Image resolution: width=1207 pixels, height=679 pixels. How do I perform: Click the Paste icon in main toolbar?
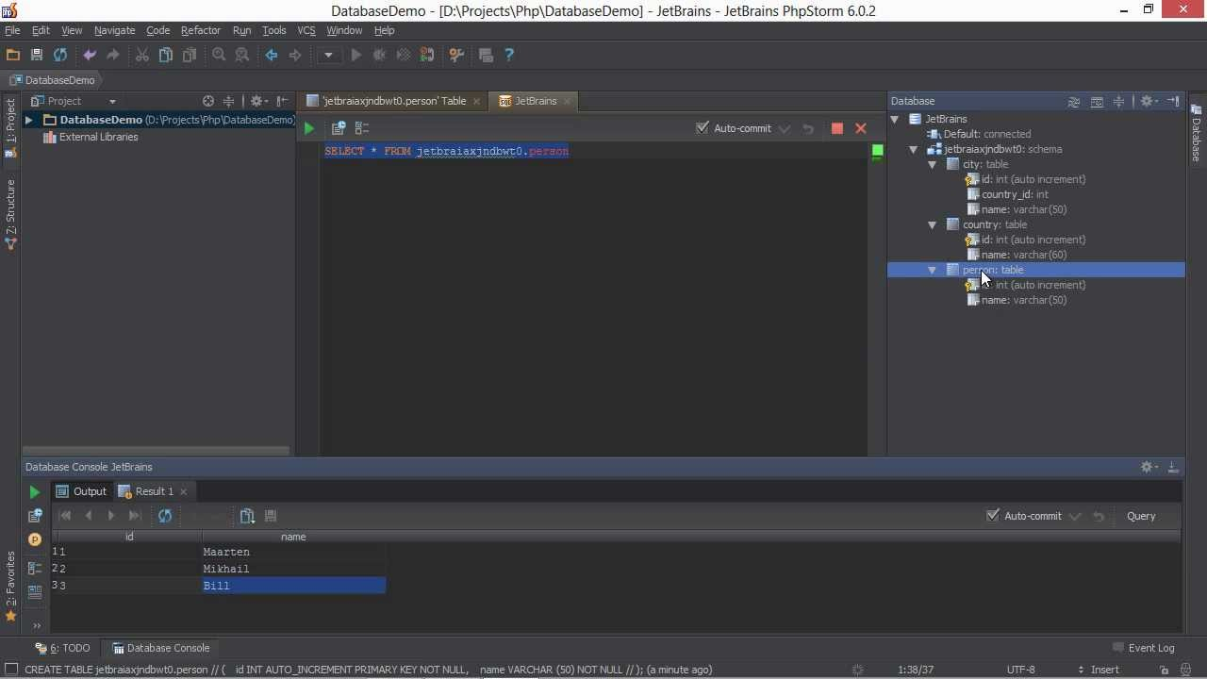tap(190, 56)
